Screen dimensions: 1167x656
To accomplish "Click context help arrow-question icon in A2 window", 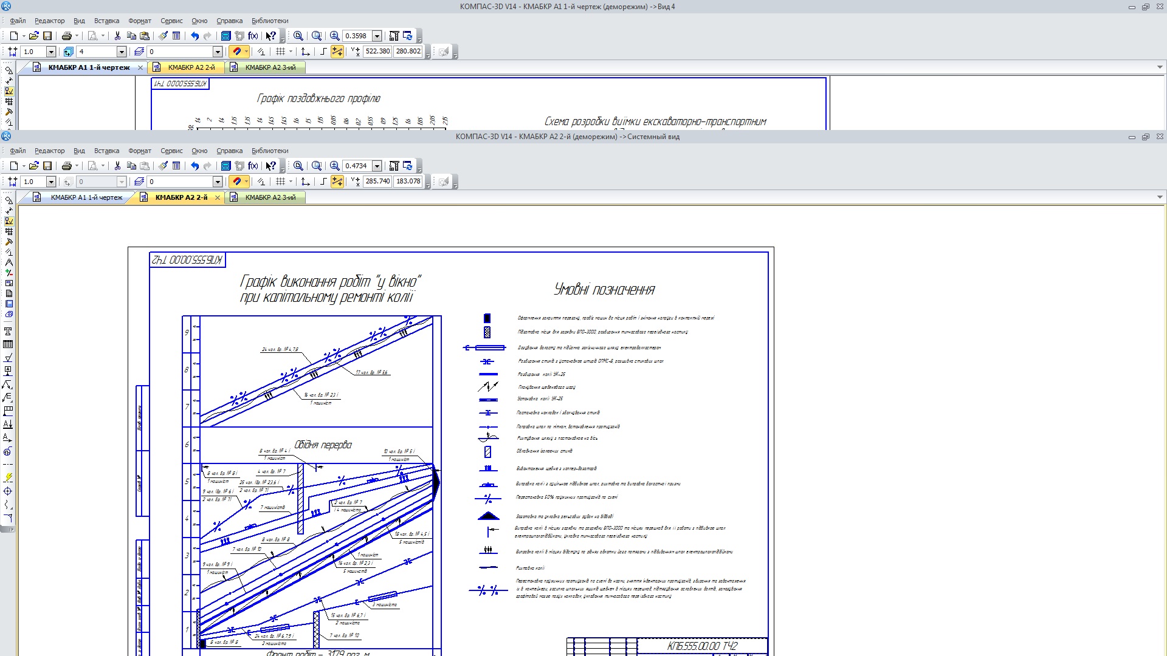I will pyautogui.click(x=271, y=166).
